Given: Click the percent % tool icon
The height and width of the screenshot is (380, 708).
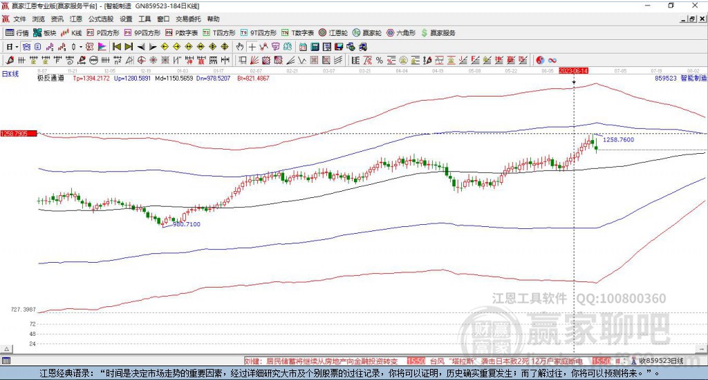Looking at the screenshot, I should click(x=380, y=60).
